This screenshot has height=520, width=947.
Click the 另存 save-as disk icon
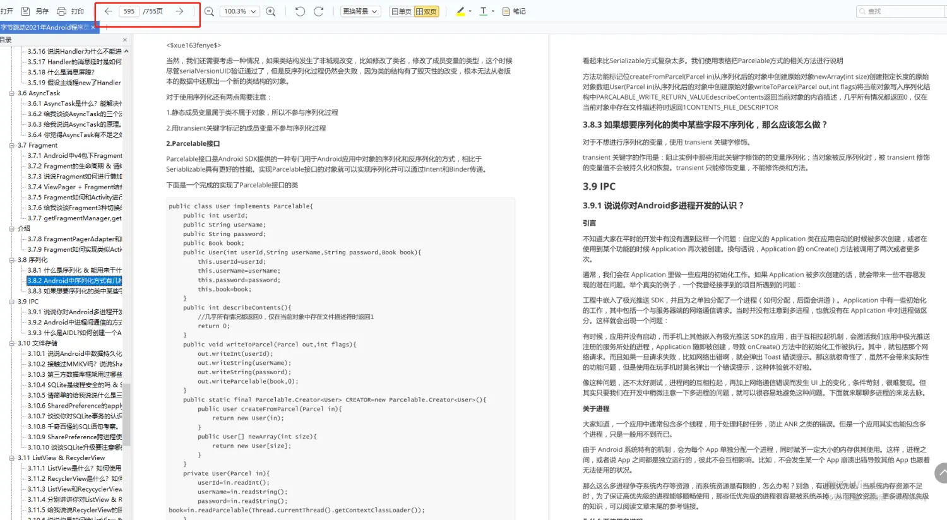point(26,11)
